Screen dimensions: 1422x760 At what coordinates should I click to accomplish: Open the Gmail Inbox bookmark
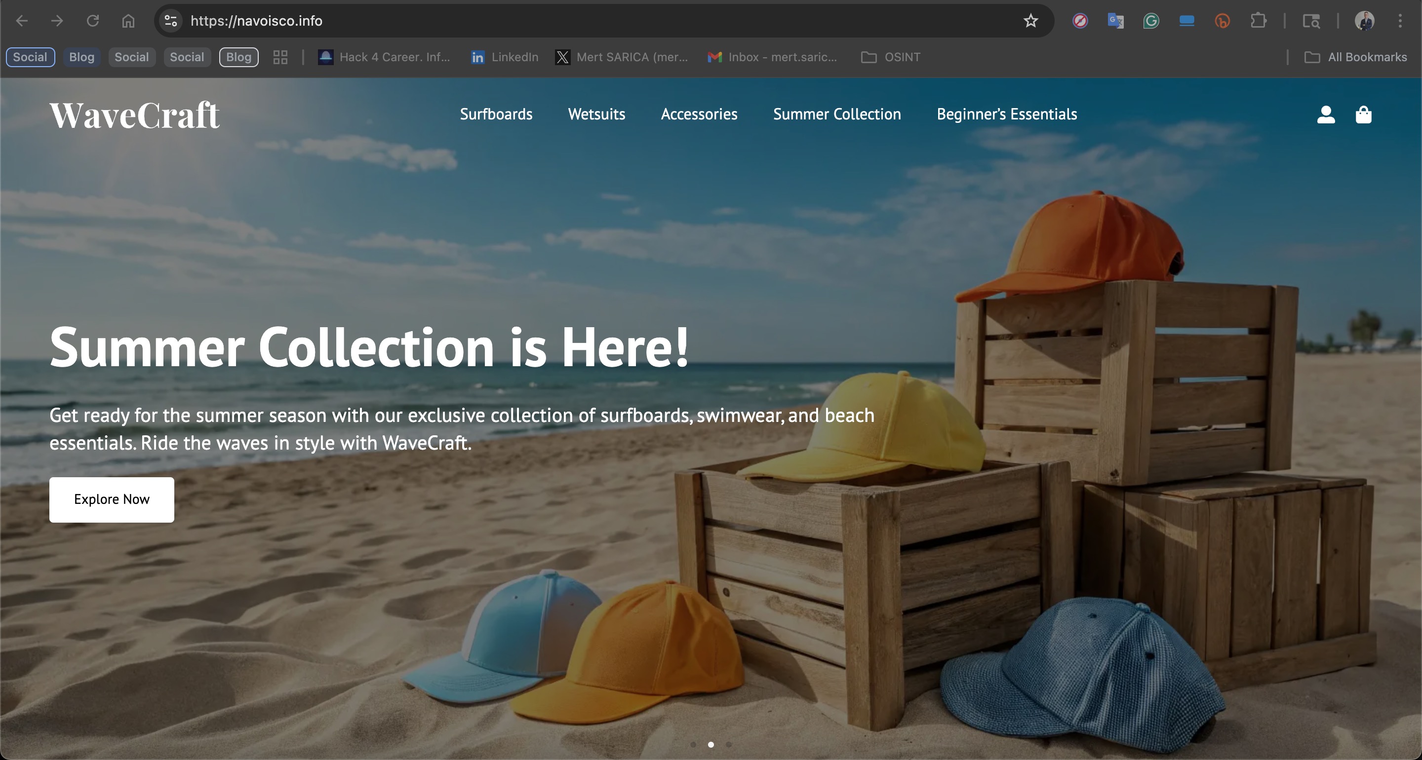(x=772, y=57)
